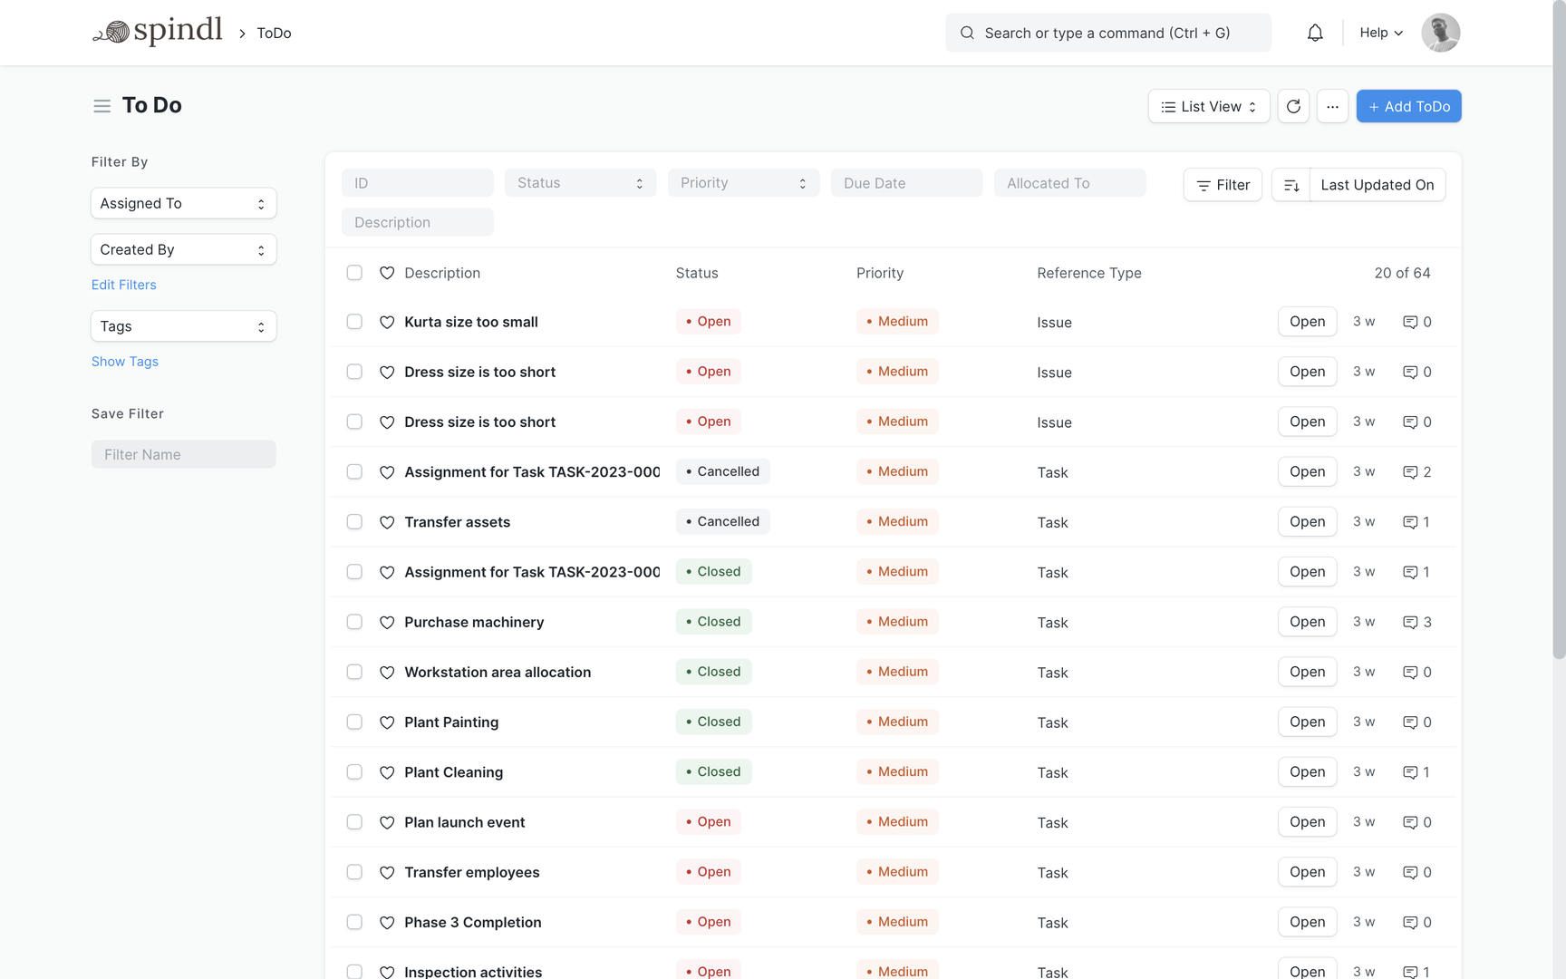Screen dimensions: 1566x979
Task: Open the Edit Filters link
Action: (x=123, y=285)
